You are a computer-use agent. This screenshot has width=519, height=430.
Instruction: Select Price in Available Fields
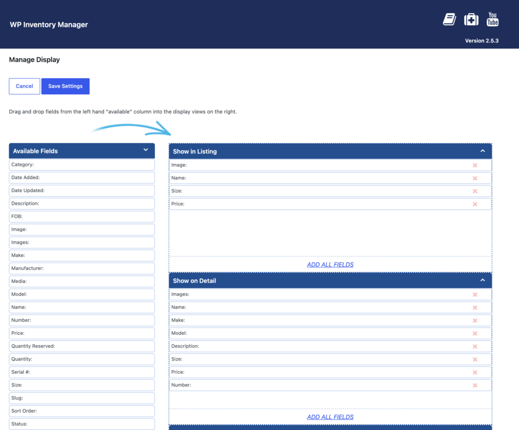(82, 333)
